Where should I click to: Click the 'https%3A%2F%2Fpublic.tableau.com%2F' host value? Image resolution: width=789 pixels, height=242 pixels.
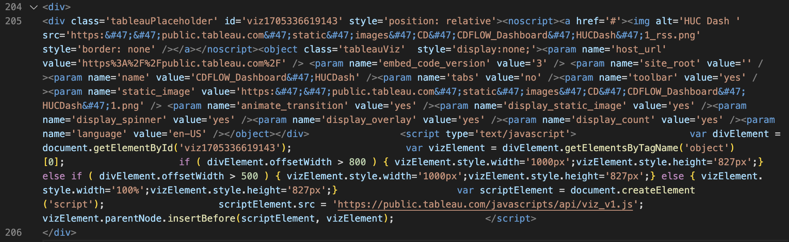(x=182, y=63)
